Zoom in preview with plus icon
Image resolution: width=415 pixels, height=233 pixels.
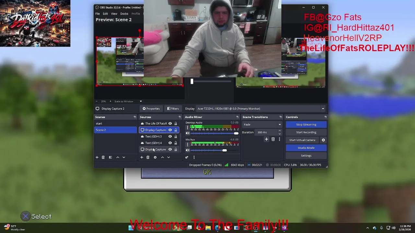point(110,101)
